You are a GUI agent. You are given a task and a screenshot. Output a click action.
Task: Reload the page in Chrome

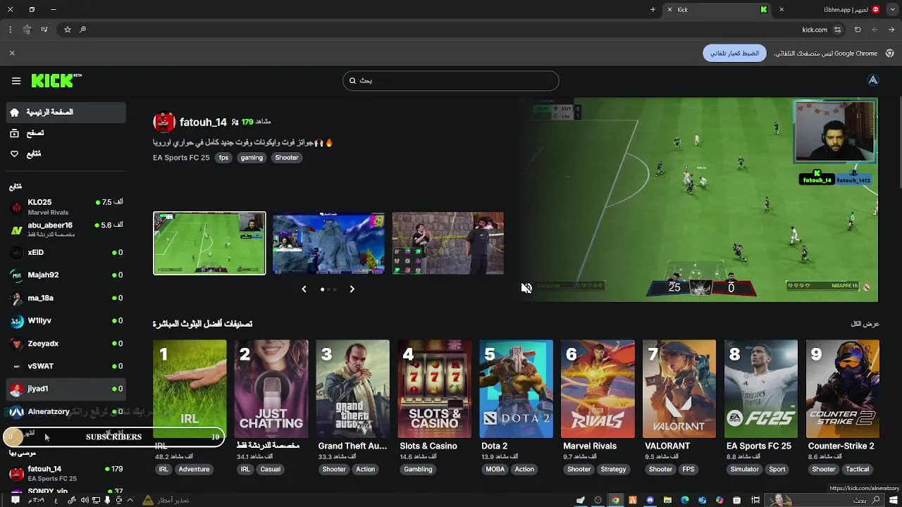[x=858, y=30]
